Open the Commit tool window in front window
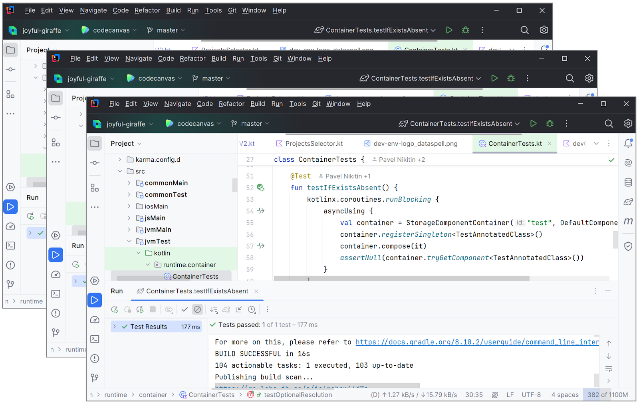The width and height of the screenshot is (639, 404). pos(95,163)
